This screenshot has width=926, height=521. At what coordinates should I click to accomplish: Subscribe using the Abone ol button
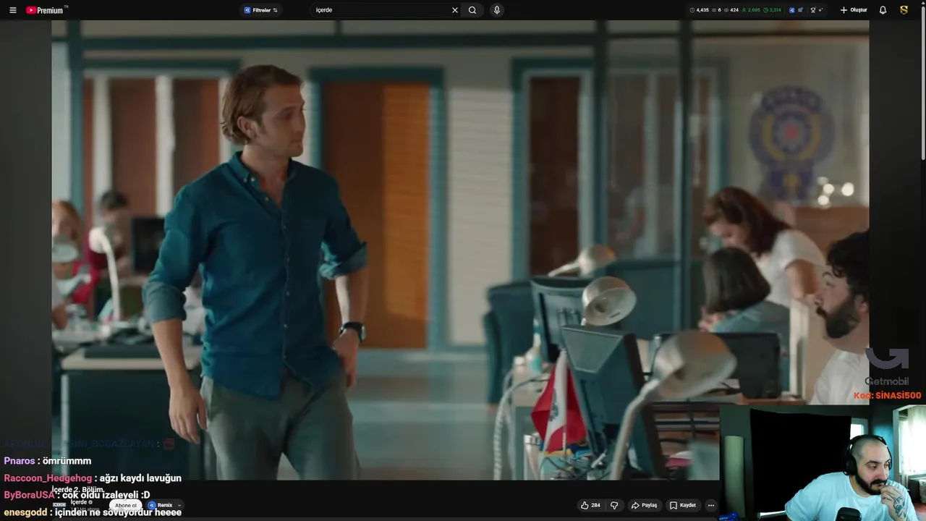tap(125, 505)
